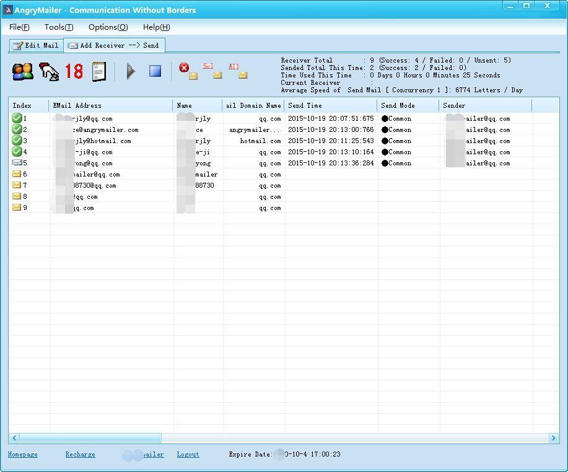
Task: Click the sender cell of row 3
Action: point(478,141)
